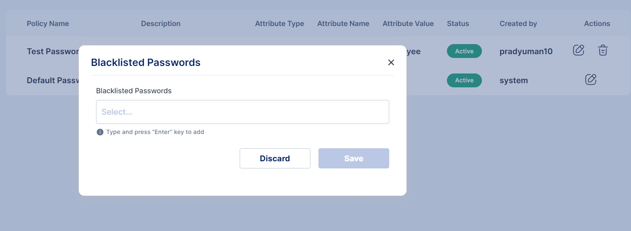Open edit icon for the system policy
The width and height of the screenshot is (631, 231).
pos(591,79)
